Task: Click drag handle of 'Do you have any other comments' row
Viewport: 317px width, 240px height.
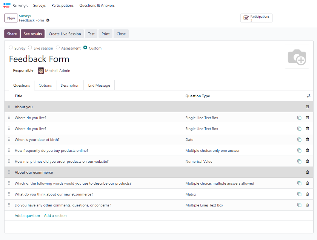Action: [9, 205]
